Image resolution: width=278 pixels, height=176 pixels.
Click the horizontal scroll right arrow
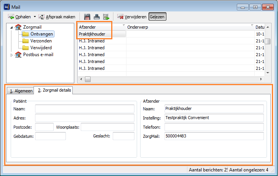tap(261, 79)
